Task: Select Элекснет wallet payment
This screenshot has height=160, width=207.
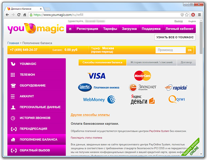Action: 142,87
